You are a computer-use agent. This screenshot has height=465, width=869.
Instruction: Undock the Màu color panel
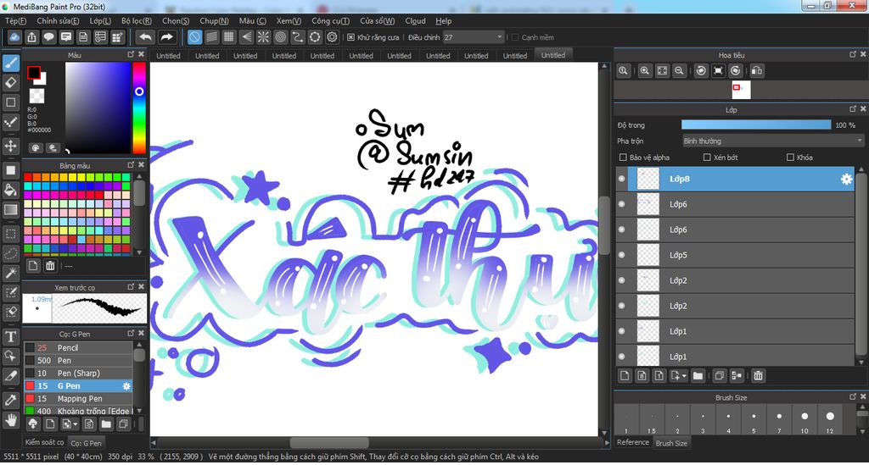[131, 54]
